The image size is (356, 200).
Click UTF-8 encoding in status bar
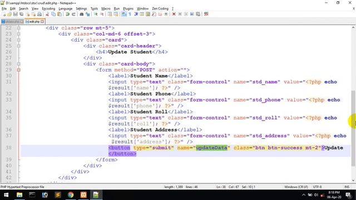pyautogui.click(x=317, y=187)
